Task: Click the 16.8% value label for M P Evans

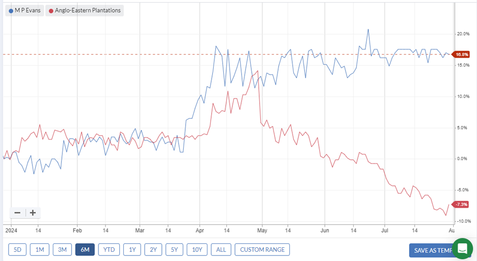Action: click(x=461, y=54)
